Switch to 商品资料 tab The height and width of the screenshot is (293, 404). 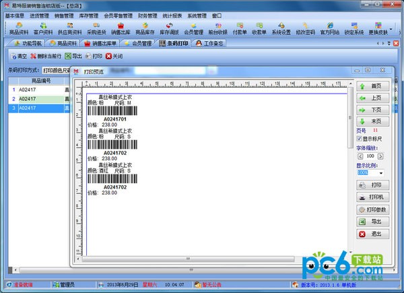[x=63, y=43]
